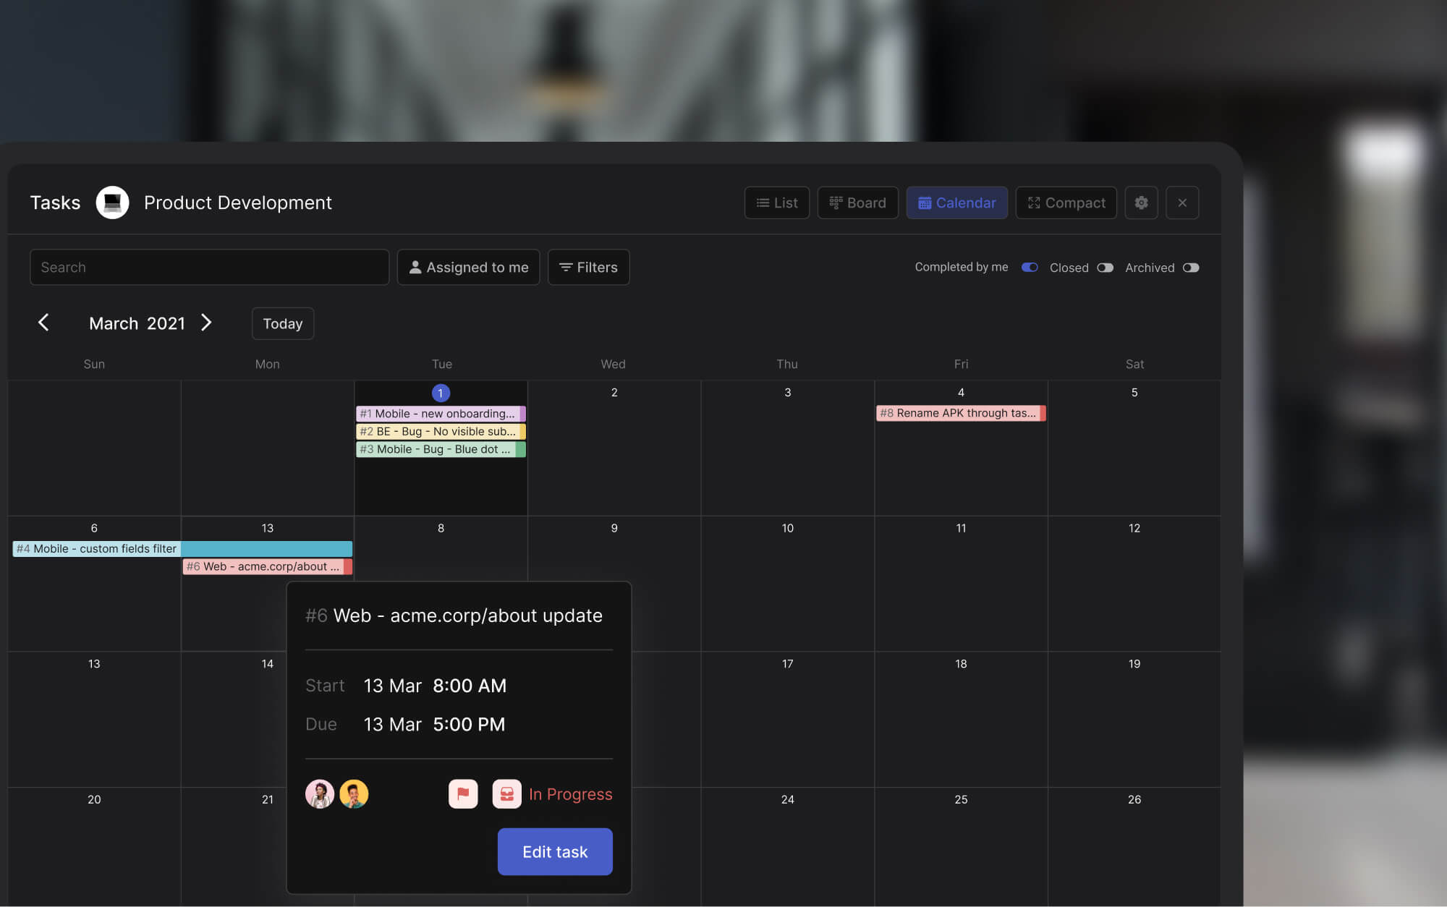
Task: Open the Filters dropdown
Action: point(588,267)
